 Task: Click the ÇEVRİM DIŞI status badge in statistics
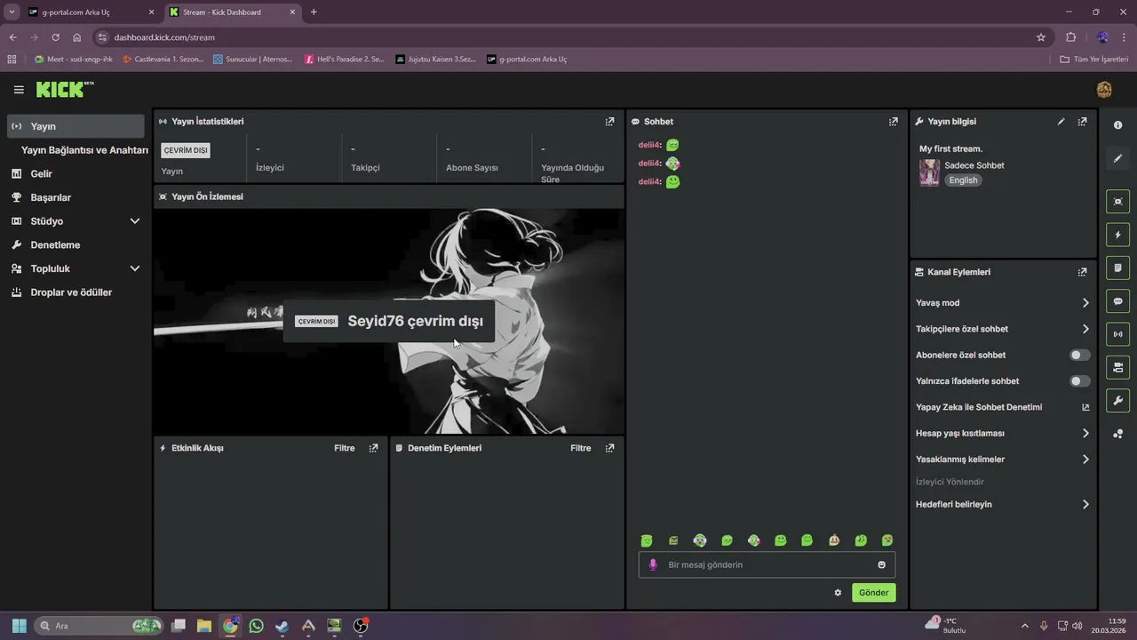pos(186,150)
